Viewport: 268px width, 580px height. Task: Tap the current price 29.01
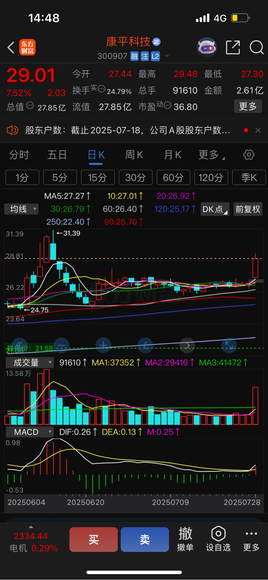click(x=31, y=75)
